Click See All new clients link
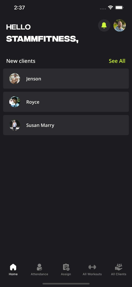The width and height of the screenshot is (132, 287). [117, 61]
